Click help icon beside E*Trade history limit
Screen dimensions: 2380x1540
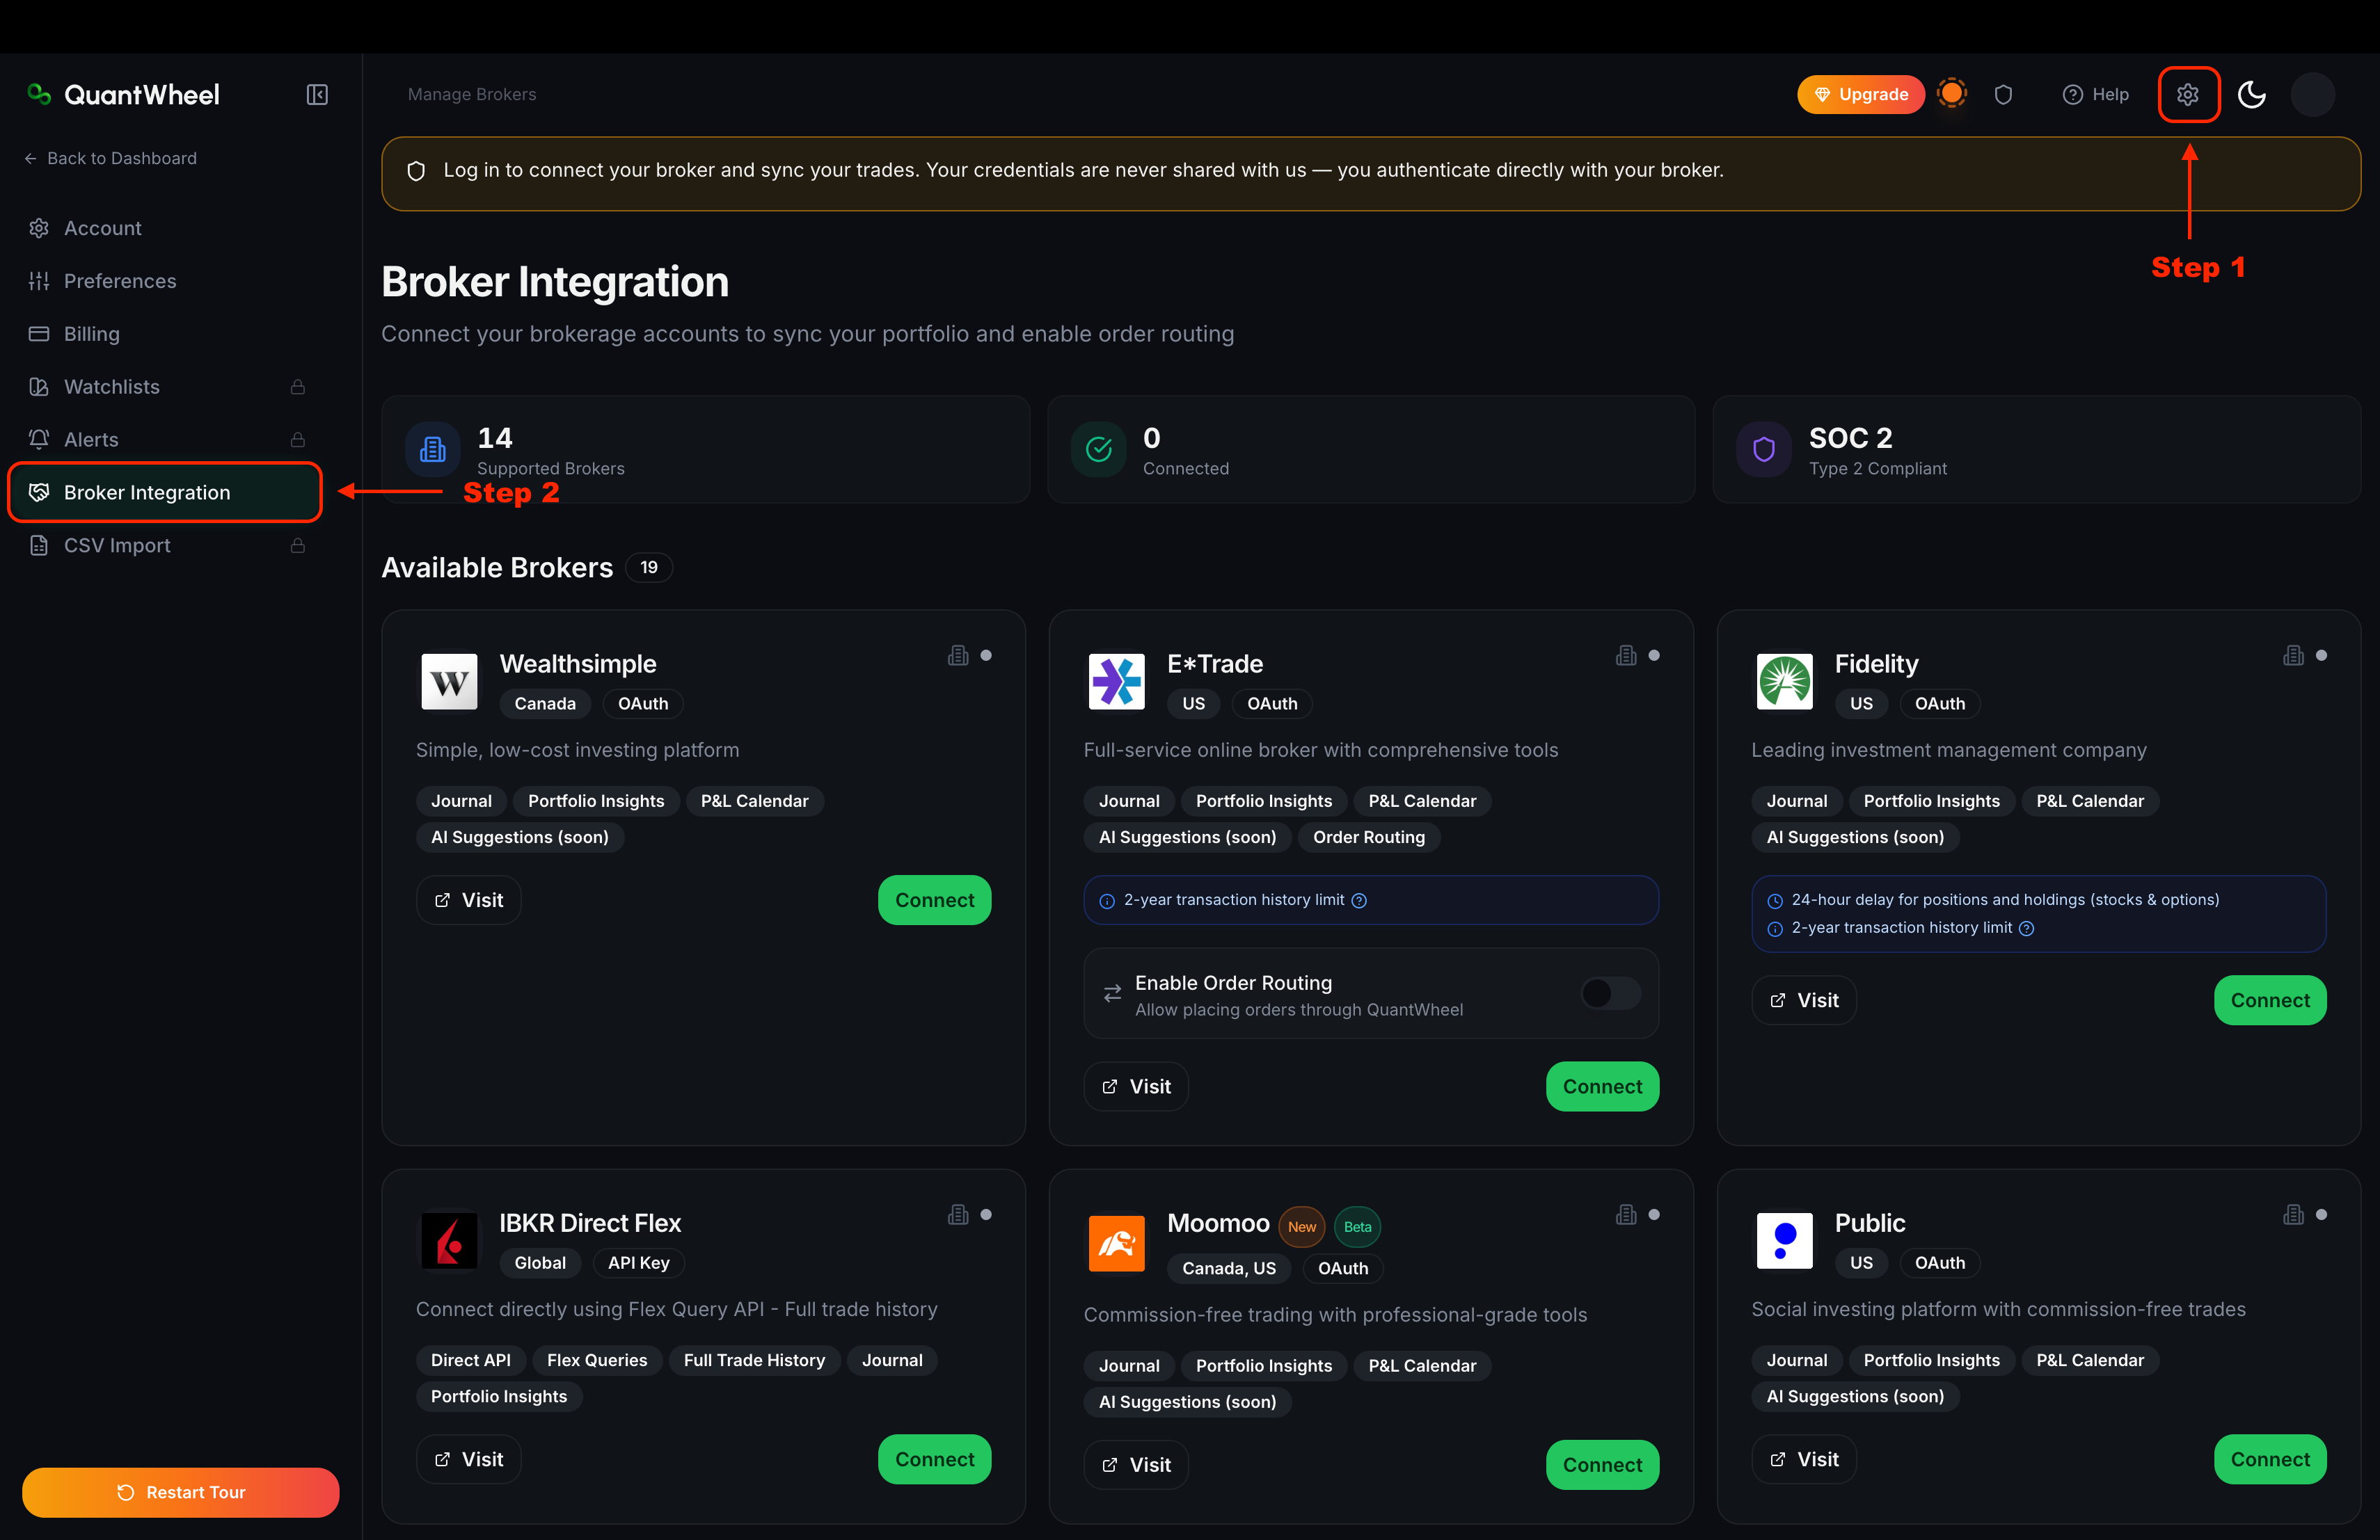[x=1359, y=900]
